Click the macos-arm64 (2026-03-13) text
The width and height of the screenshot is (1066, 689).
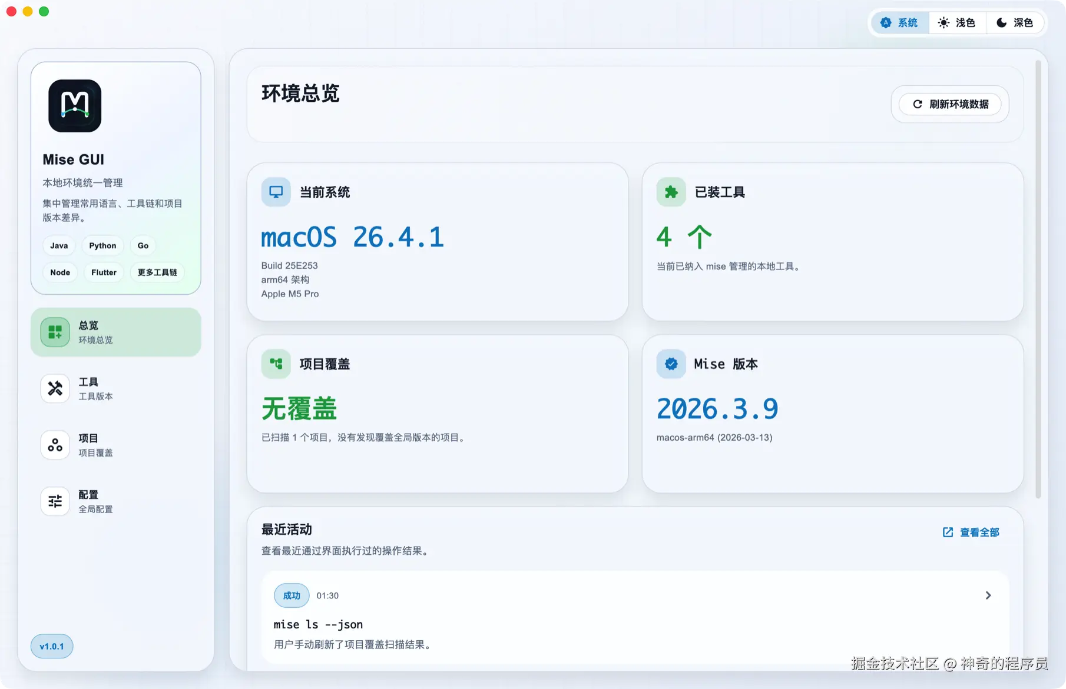coord(714,437)
